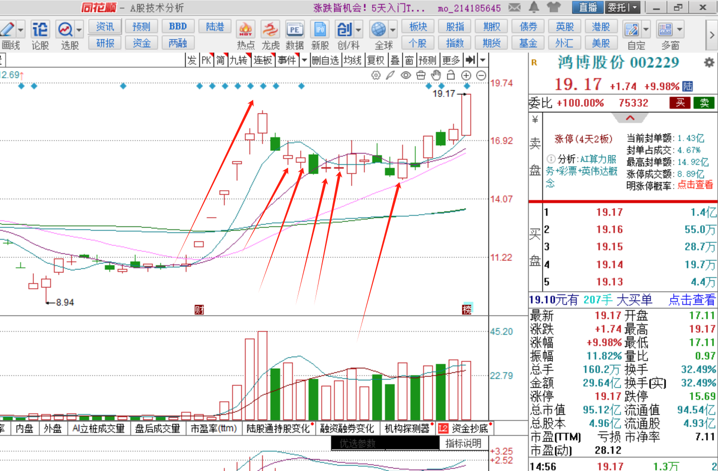Click the 资讯 toolbar button
Image resolution: width=718 pixels, height=471 pixels.
[x=105, y=26]
